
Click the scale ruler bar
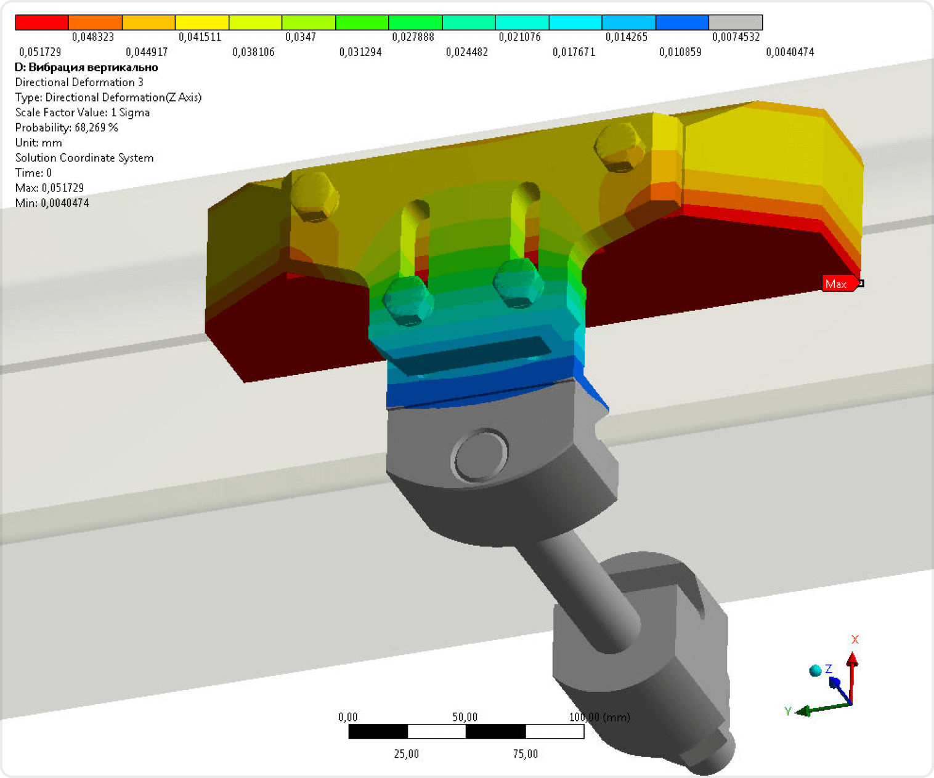click(x=466, y=731)
